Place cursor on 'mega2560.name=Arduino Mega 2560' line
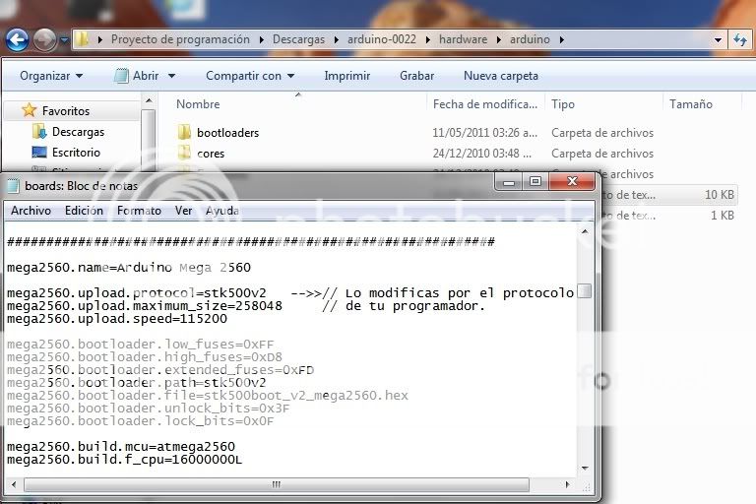Screen dimensions: 756x504 point(129,267)
